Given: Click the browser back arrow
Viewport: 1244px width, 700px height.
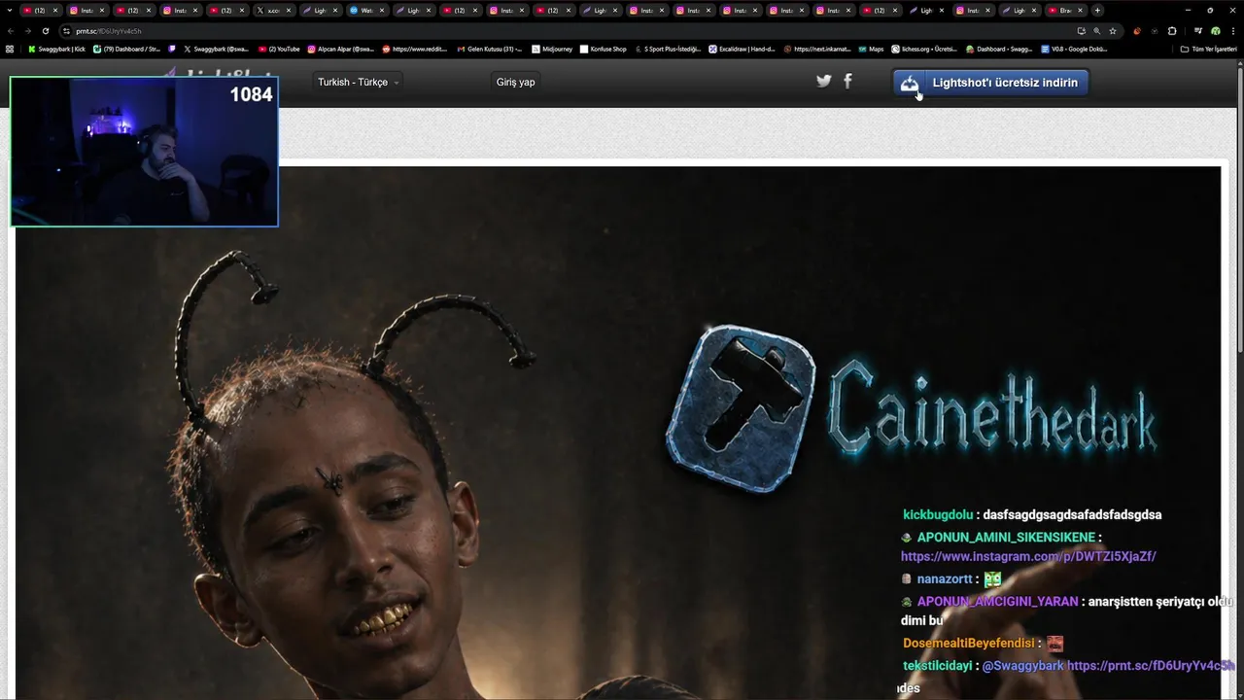Looking at the screenshot, I should (11, 31).
